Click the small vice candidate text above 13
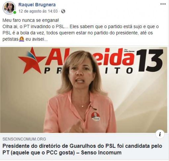Screen dimensions: 169x161 (129, 51)
